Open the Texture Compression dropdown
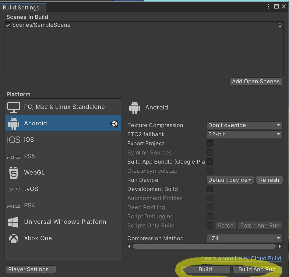Viewport: 289px width, 277px height. pyautogui.click(x=244, y=125)
